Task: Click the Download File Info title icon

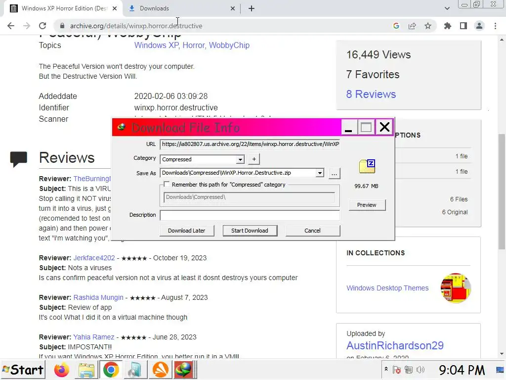Action: pyautogui.click(x=122, y=127)
